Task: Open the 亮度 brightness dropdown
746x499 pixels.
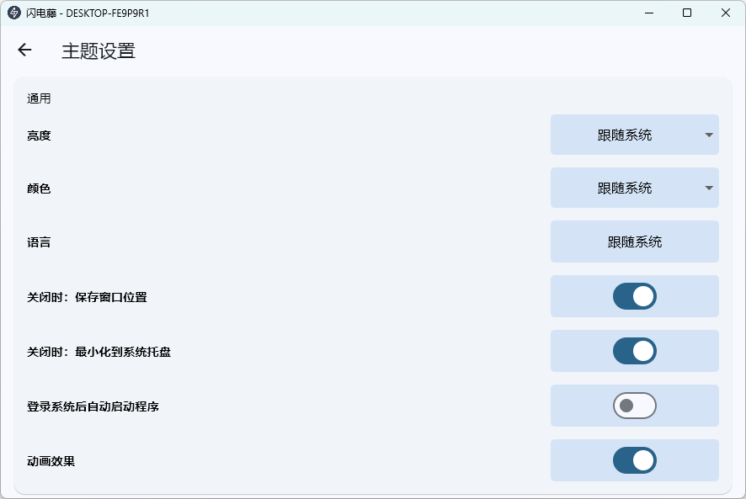Action: click(x=634, y=135)
